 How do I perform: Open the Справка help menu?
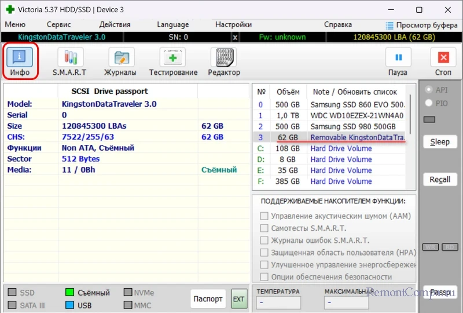338,24
